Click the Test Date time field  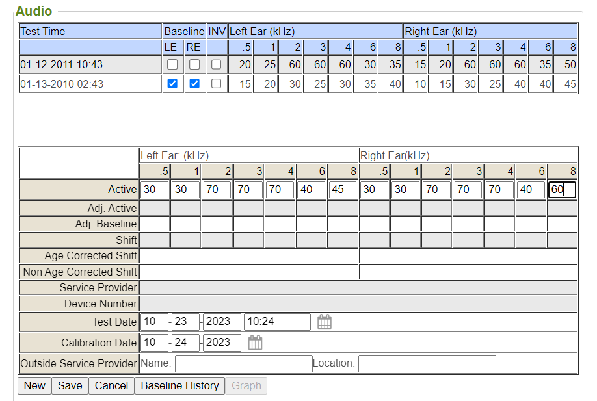pyautogui.click(x=277, y=322)
